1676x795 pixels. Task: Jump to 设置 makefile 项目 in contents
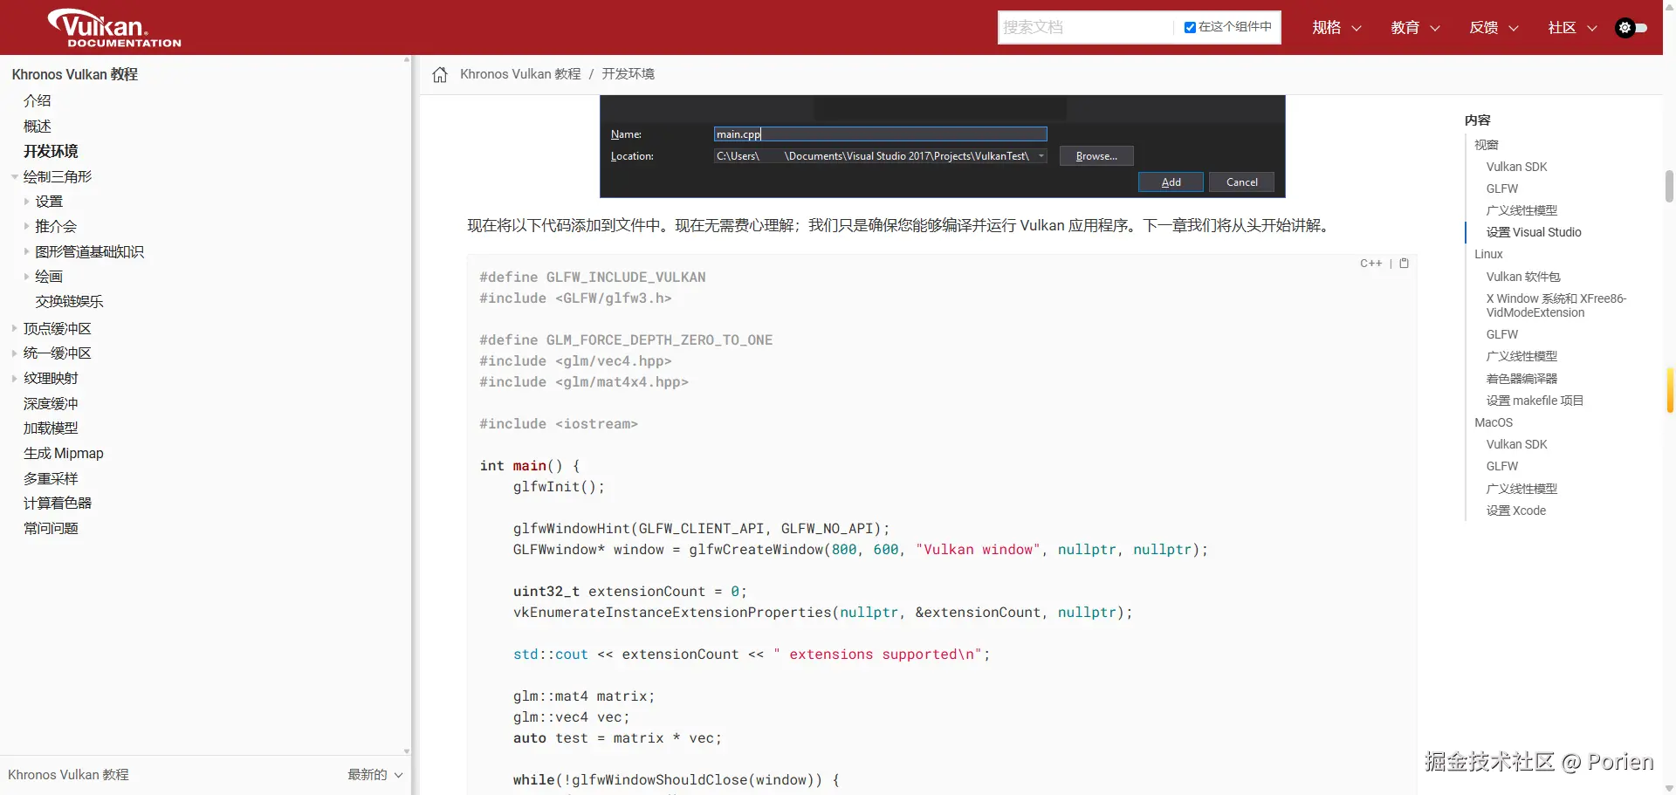tap(1535, 401)
